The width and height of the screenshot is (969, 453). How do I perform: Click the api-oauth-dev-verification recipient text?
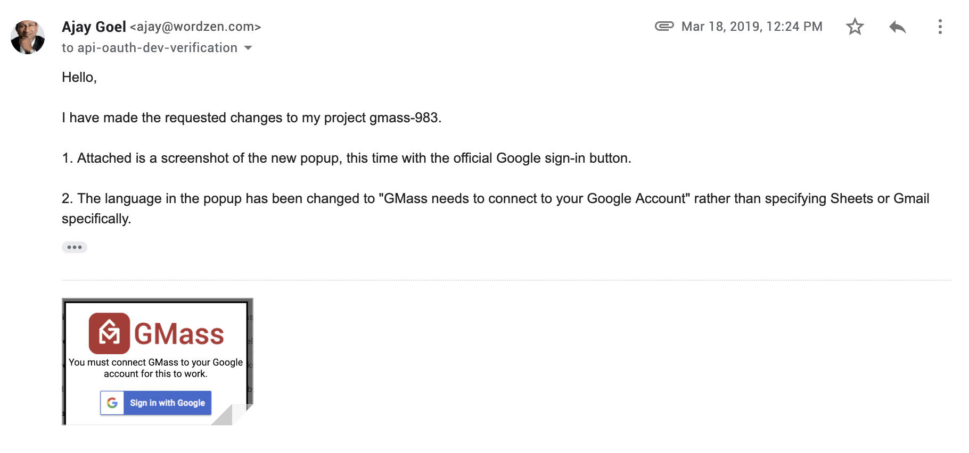coord(157,48)
